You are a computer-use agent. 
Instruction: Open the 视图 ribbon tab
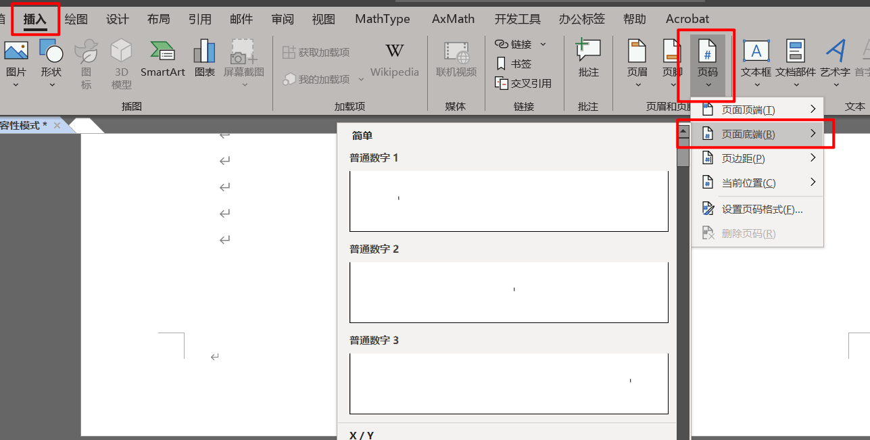click(x=324, y=19)
